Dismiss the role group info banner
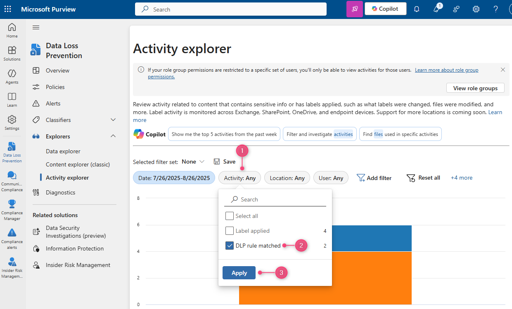Image resolution: width=512 pixels, height=309 pixels. [x=503, y=70]
